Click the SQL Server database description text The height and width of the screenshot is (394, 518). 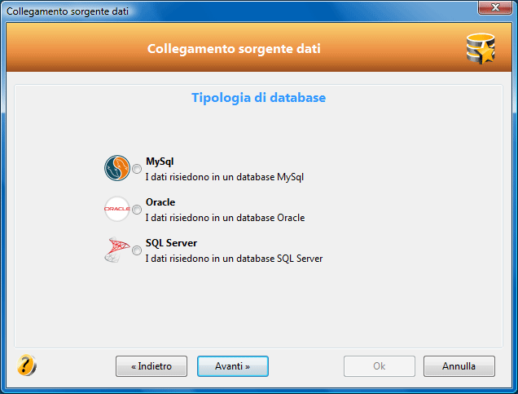point(234,259)
